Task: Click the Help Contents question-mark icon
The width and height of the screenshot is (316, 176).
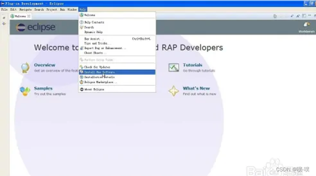Action: click(x=82, y=22)
